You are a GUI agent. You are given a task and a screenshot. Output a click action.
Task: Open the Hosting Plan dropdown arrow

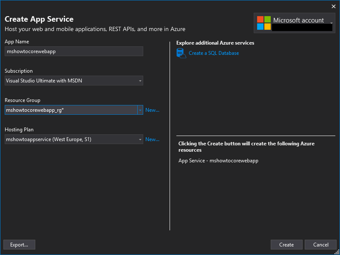140,139
